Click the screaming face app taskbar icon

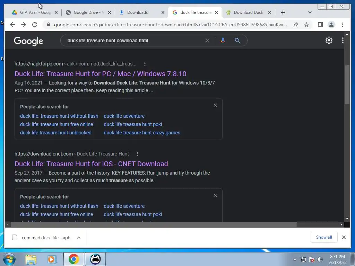95,259
